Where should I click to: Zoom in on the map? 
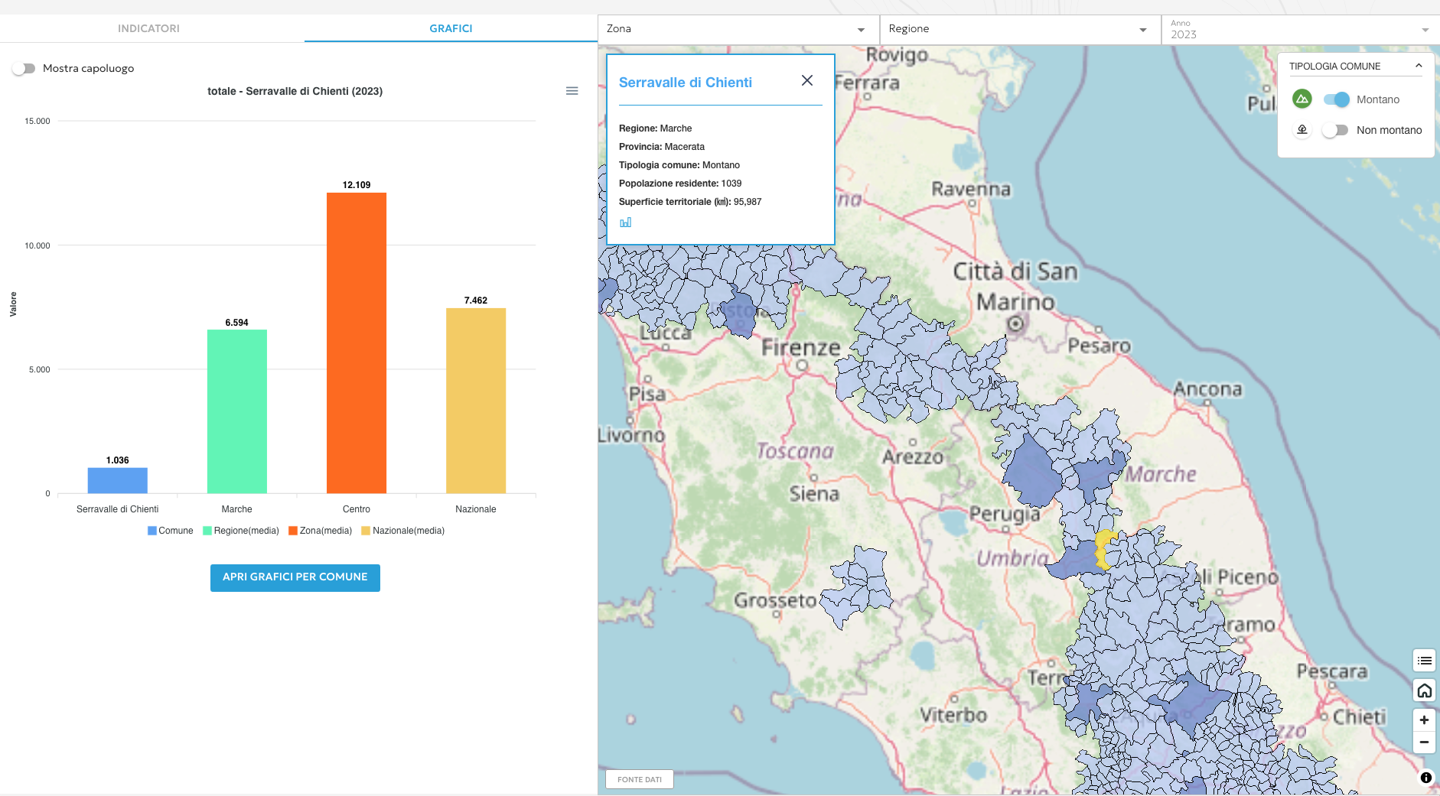[1424, 720]
